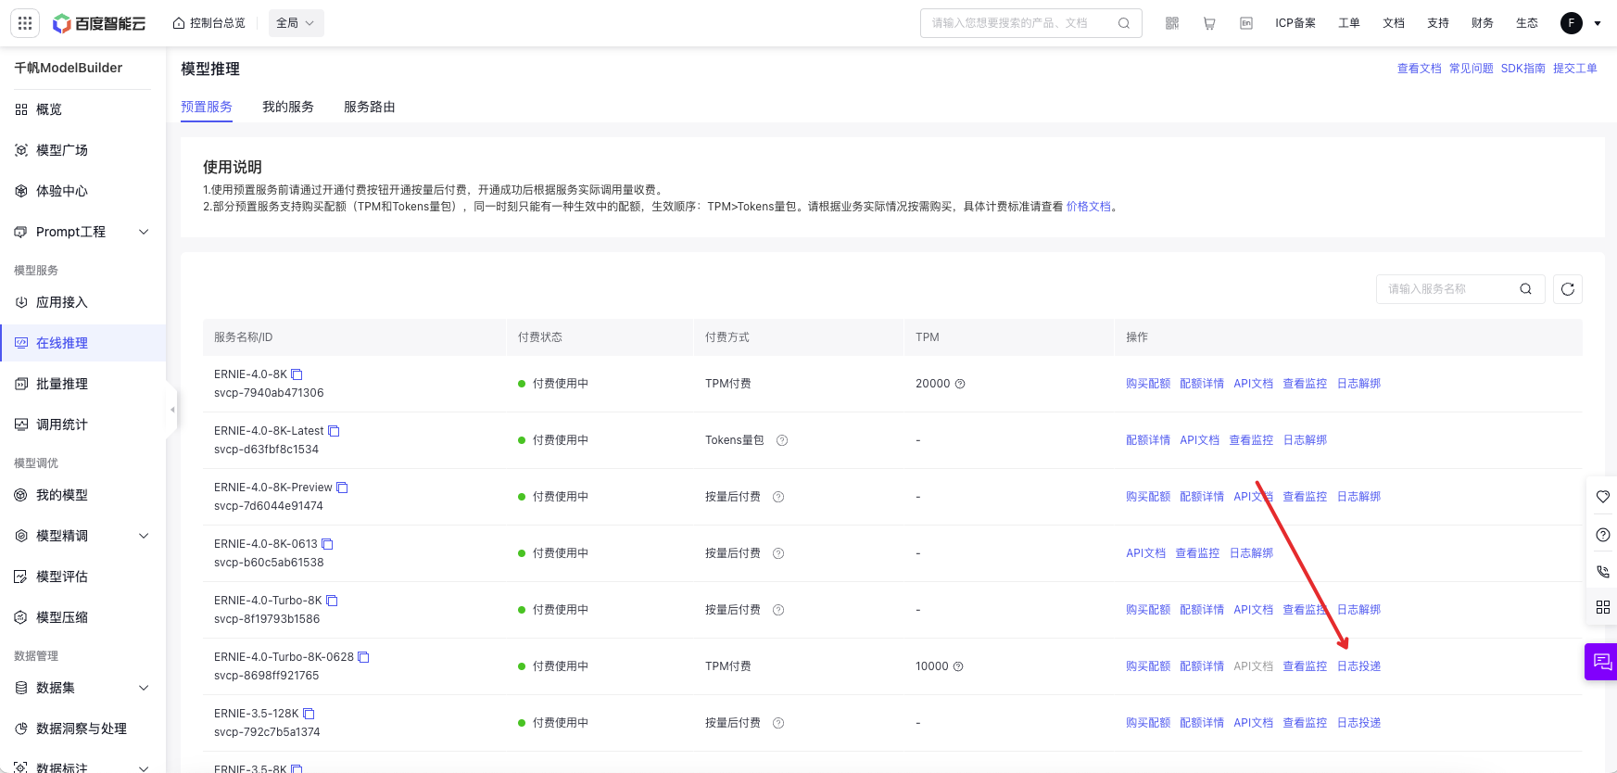Expand the 模型精调 menu
1617x773 pixels.
coord(144,536)
